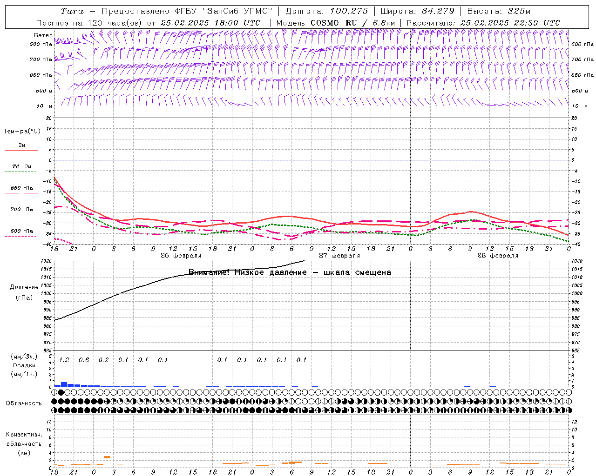Click the "Модель COSMO-RU / 6.6км" label
596x476 pixels.
coord(336,23)
